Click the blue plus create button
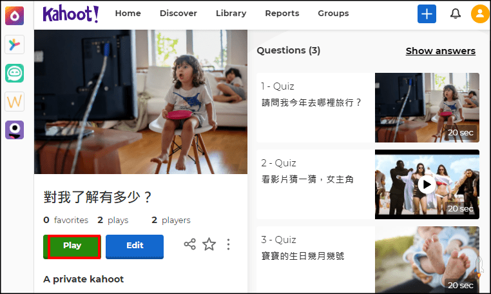 click(x=427, y=14)
